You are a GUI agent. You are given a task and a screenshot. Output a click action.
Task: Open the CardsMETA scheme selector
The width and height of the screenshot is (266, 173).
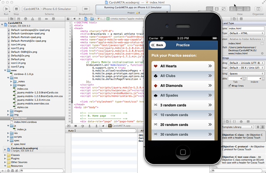(x=49, y=9)
